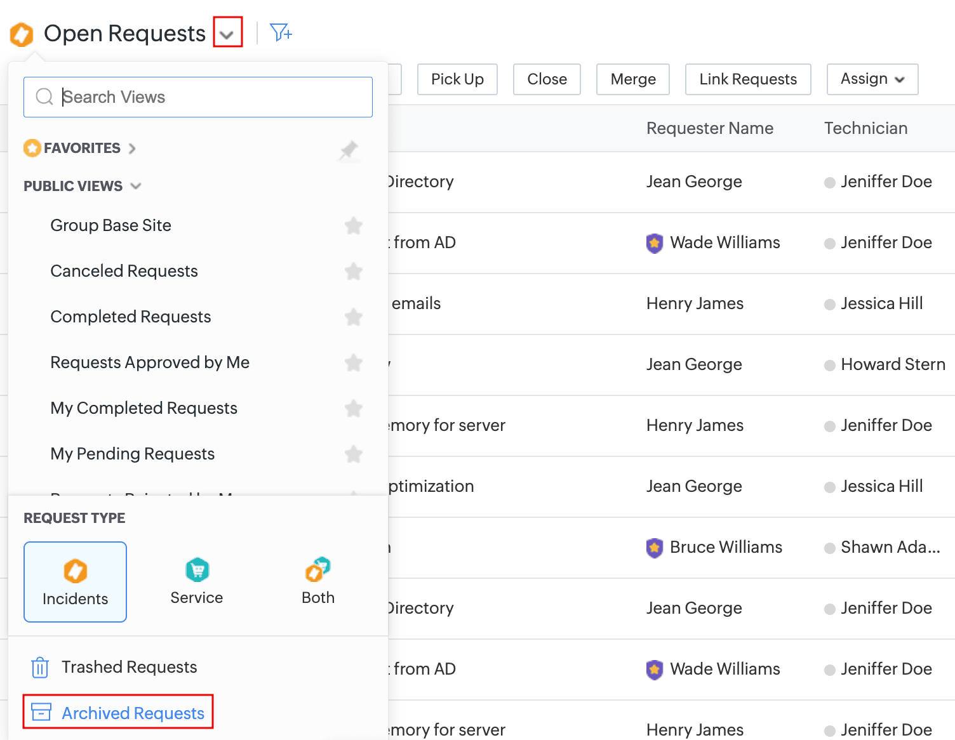Select Both request types
The image size is (955, 740).
[x=318, y=581]
